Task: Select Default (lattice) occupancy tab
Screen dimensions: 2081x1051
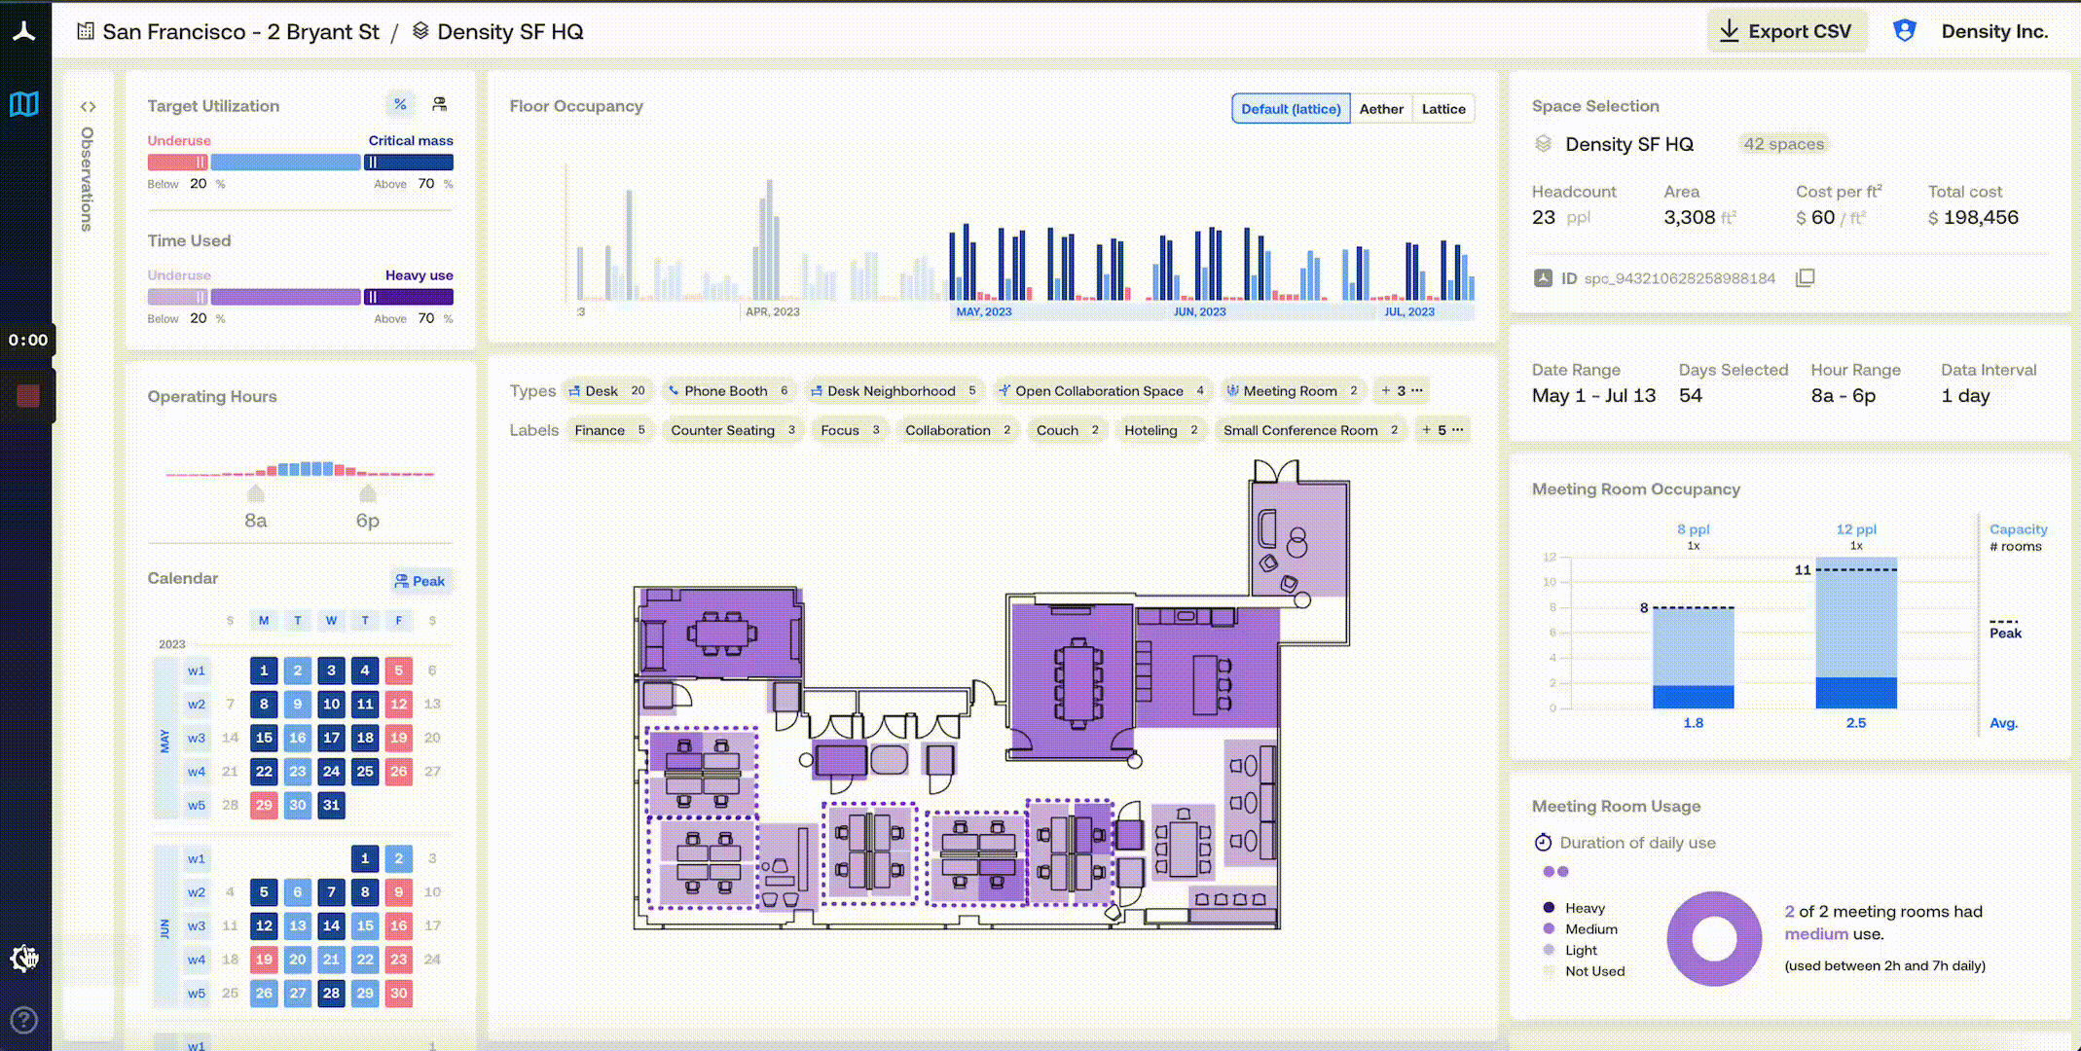Action: (x=1291, y=109)
